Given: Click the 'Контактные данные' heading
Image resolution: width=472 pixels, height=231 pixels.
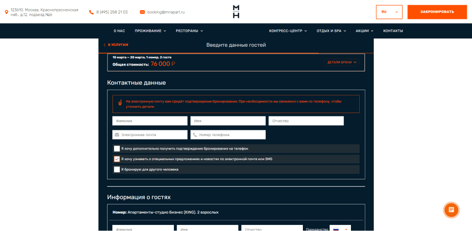Looking at the screenshot, I should click(136, 83).
